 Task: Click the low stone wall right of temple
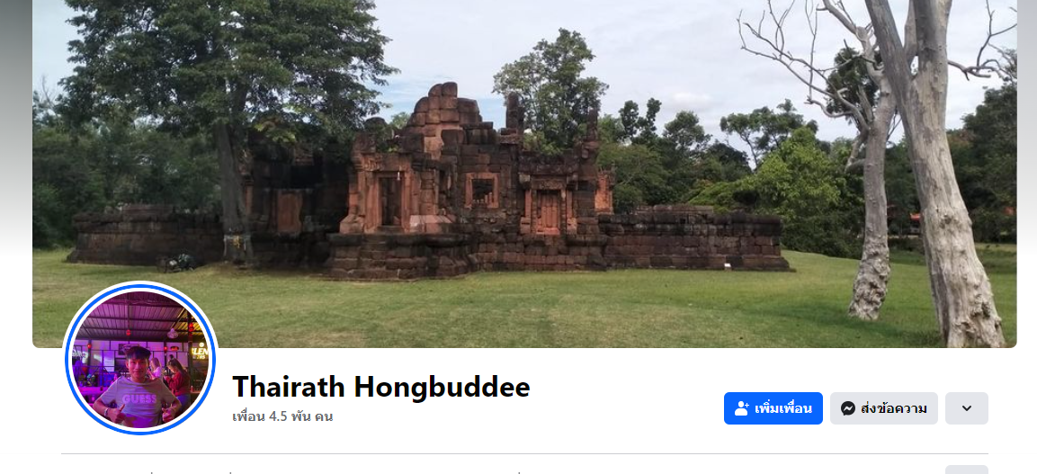click(693, 239)
